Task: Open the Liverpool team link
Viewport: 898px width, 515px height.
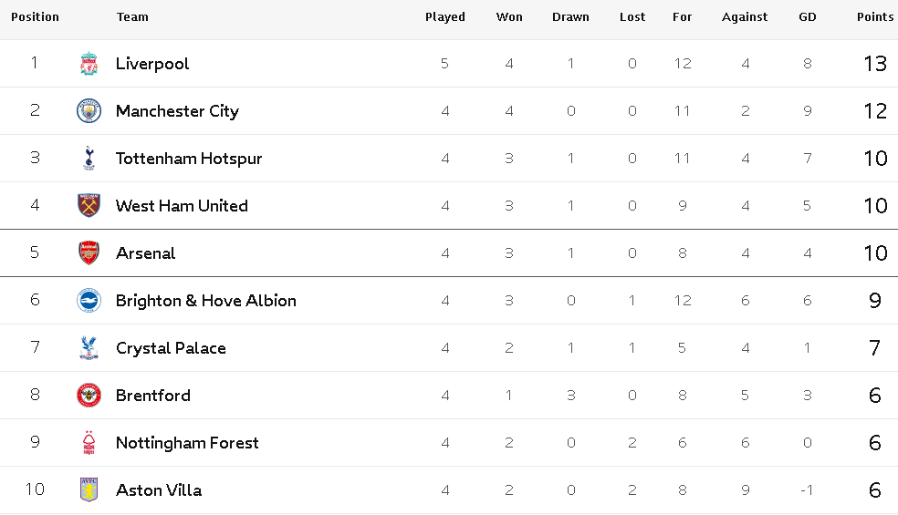Action: 152,64
